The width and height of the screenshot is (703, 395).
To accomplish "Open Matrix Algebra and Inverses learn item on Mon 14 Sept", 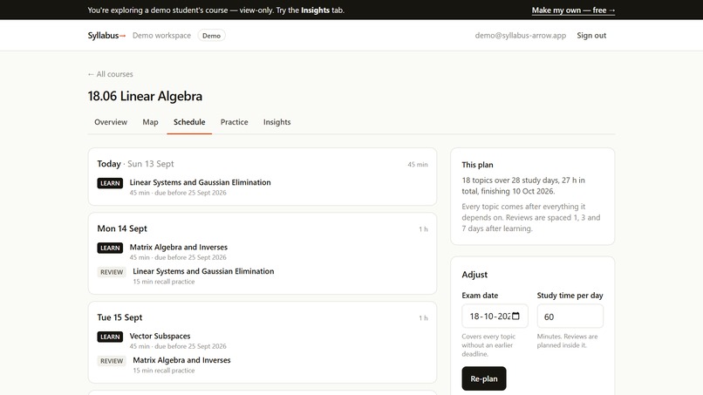I will coord(179,247).
